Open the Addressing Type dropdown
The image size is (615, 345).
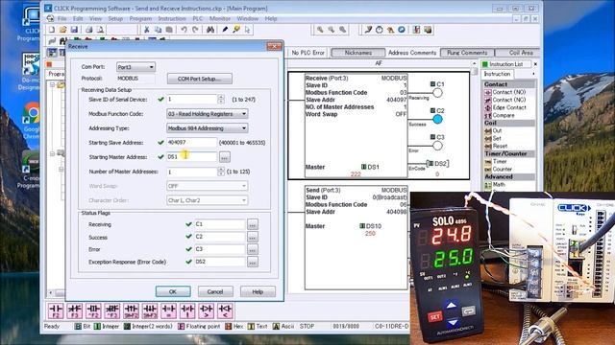point(208,128)
